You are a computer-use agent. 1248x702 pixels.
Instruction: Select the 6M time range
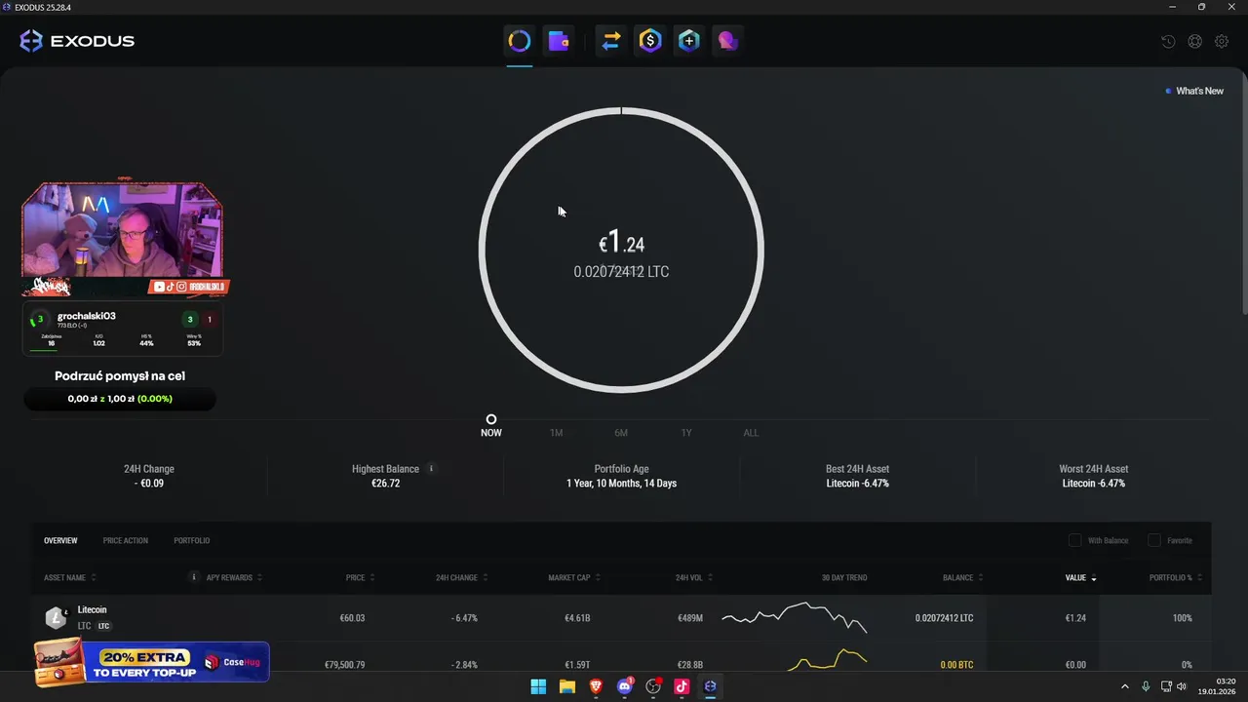(621, 433)
